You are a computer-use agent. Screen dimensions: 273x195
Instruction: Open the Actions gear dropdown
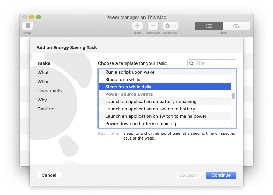tap(171, 26)
